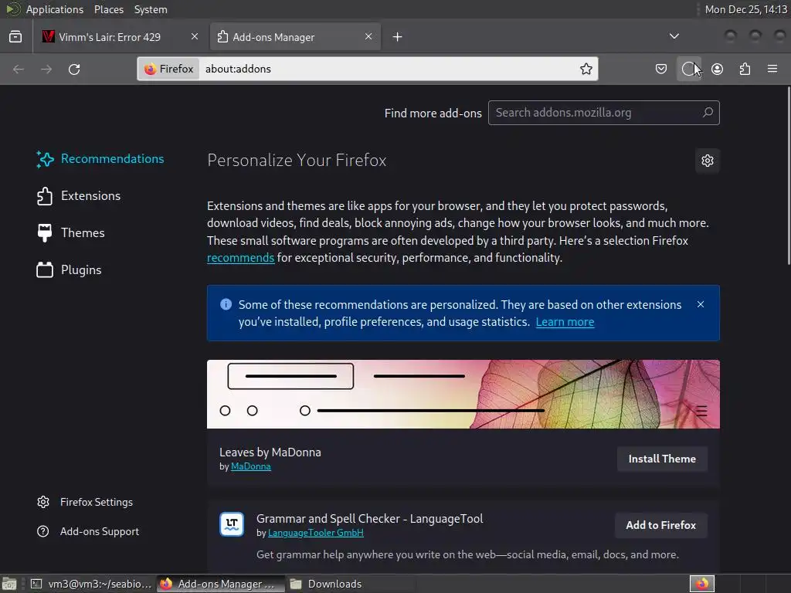This screenshot has height=593, width=791.
Task: Follow the 'recommends' link
Action: point(241,258)
